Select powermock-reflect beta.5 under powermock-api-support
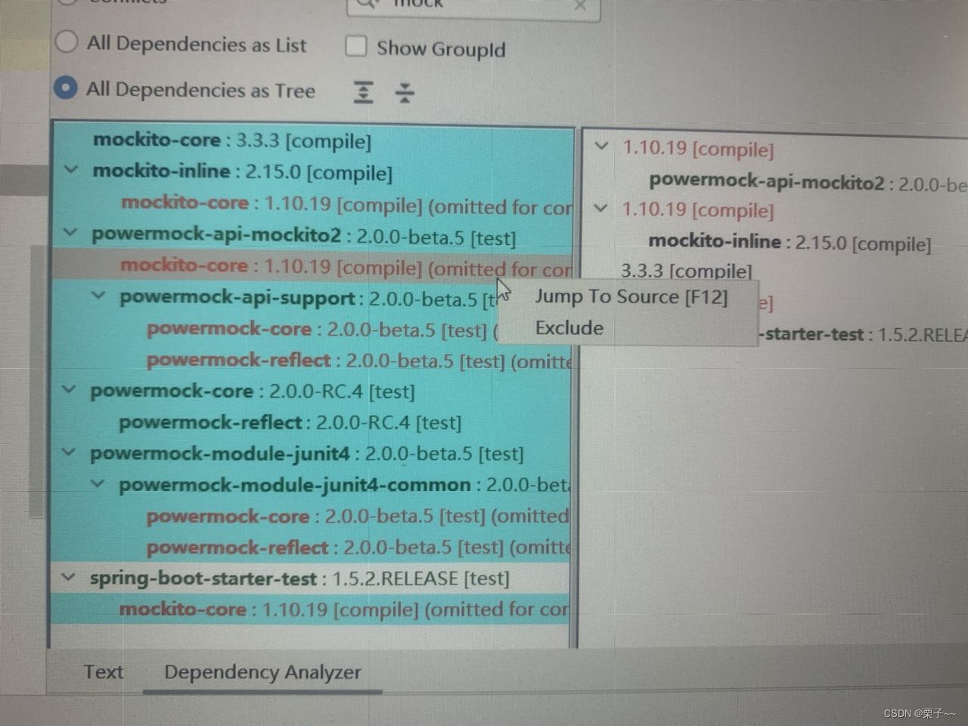Screen dimensions: 968x726 tap(312, 360)
